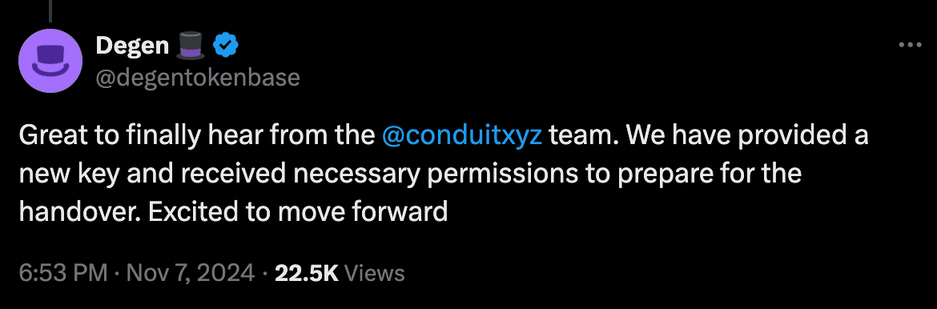The width and height of the screenshot is (937, 309).
Task: Click the phrase 'We have provided a'
Action: [747, 136]
